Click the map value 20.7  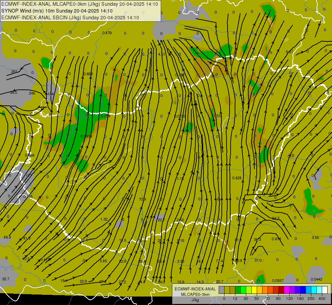[x=219, y=282]
